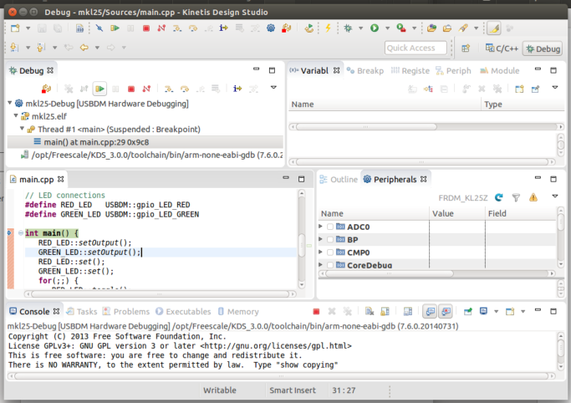Click the Console Terminate red square
The height and width of the screenshot is (403, 571).
point(316,311)
